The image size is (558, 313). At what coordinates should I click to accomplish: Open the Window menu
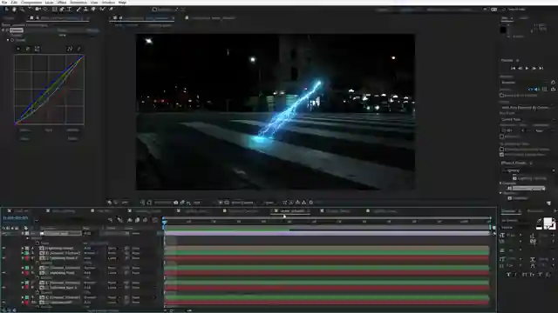tap(108, 2)
